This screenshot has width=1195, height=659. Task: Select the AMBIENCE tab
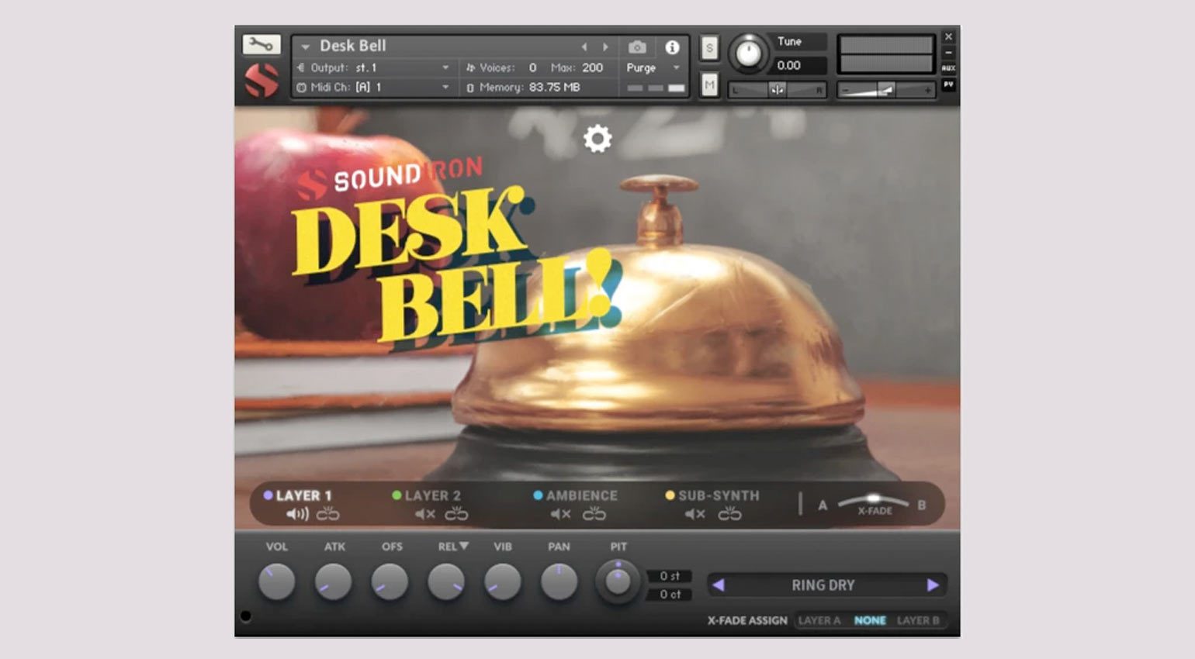(x=582, y=495)
